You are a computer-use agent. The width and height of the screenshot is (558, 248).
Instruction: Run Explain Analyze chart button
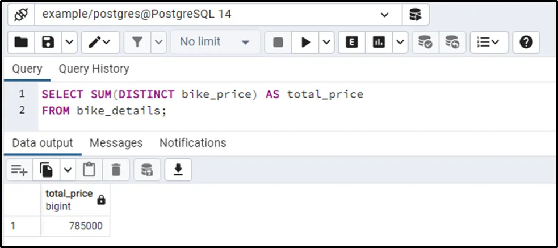pyautogui.click(x=379, y=42)
